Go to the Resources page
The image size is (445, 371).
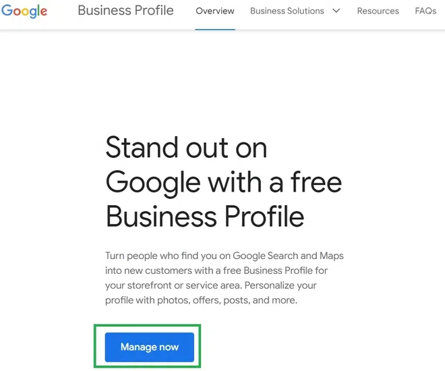(378, 11)
